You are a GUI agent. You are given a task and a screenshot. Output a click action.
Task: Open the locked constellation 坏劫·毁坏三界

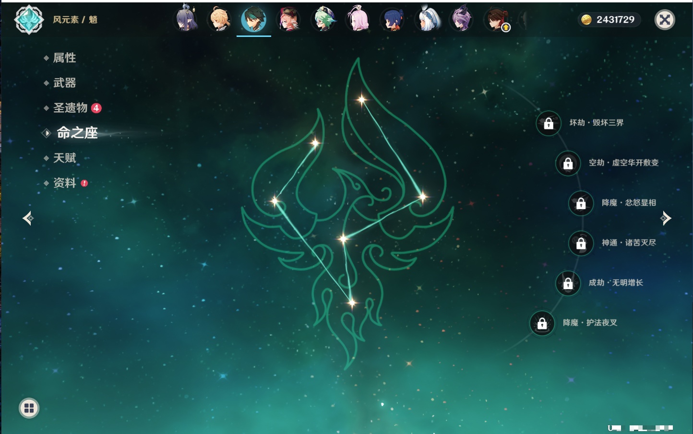pos(549,123)
